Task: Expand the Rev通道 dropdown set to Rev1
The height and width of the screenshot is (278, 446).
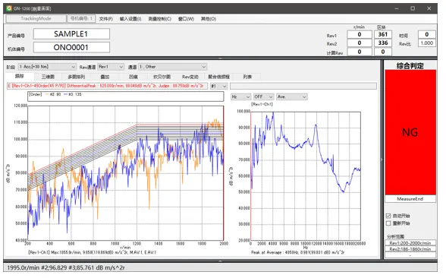Action: [x=111, y=67]
